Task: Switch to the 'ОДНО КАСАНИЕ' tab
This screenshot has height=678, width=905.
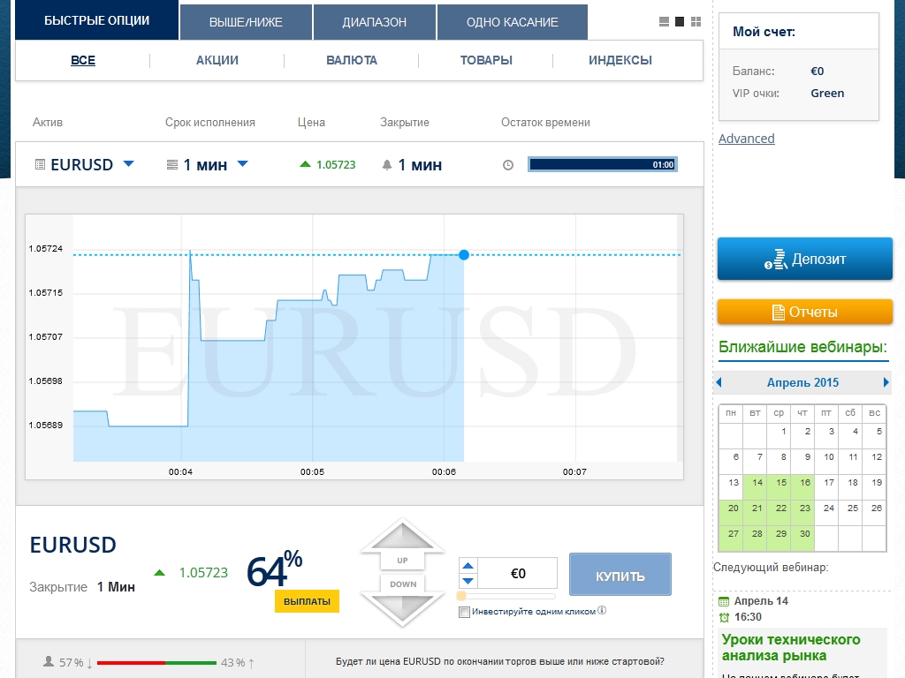Action: tap(512, 22)
